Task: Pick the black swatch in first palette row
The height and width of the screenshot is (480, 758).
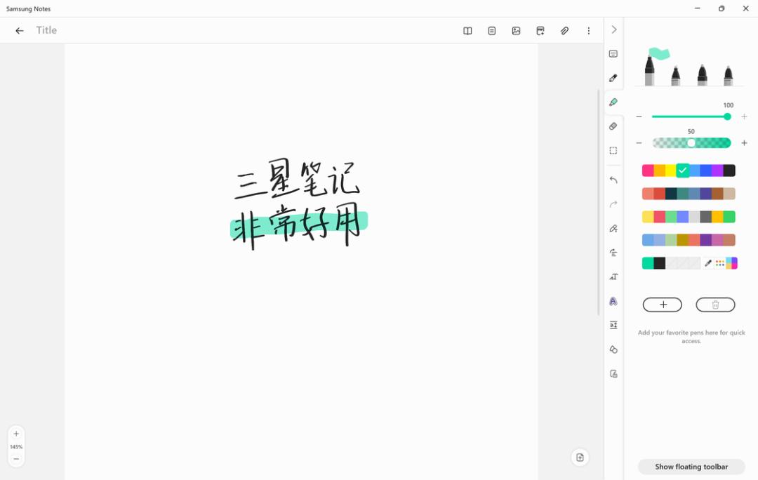Action: 729,170
